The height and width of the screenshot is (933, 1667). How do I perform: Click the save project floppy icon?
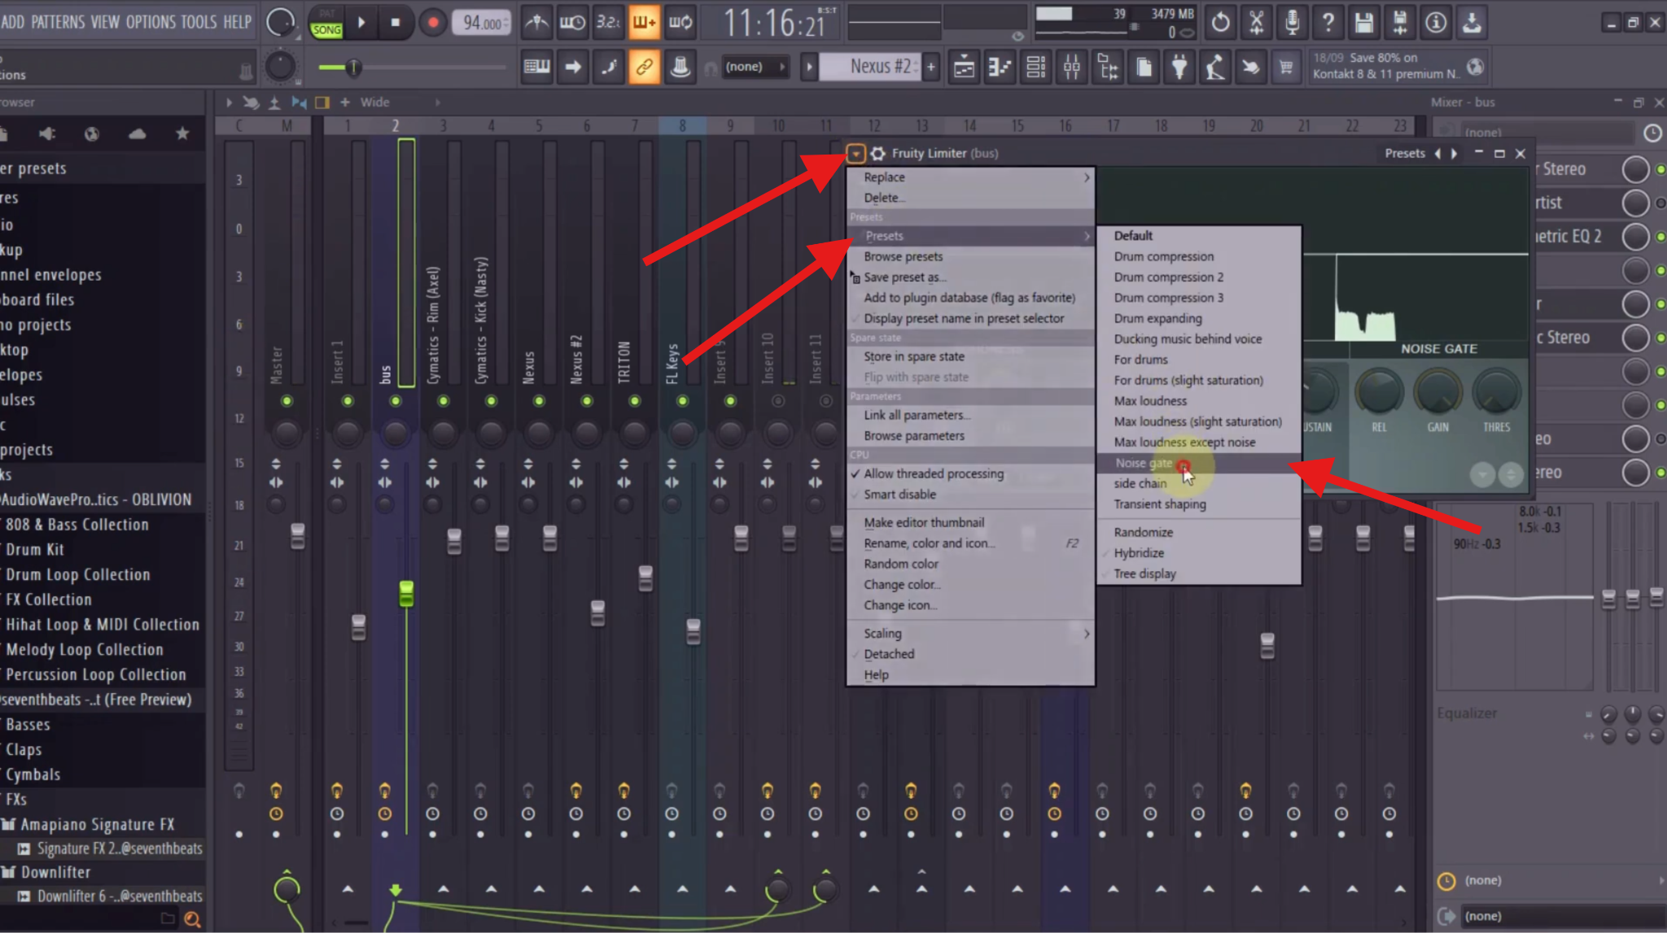point(1363,23)
